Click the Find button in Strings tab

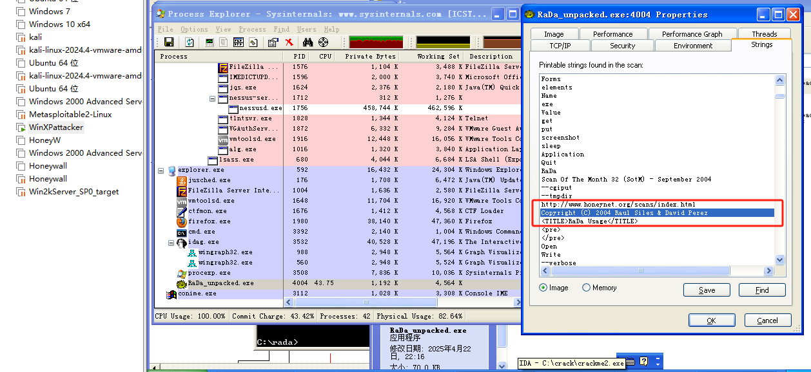coord(762,290)
